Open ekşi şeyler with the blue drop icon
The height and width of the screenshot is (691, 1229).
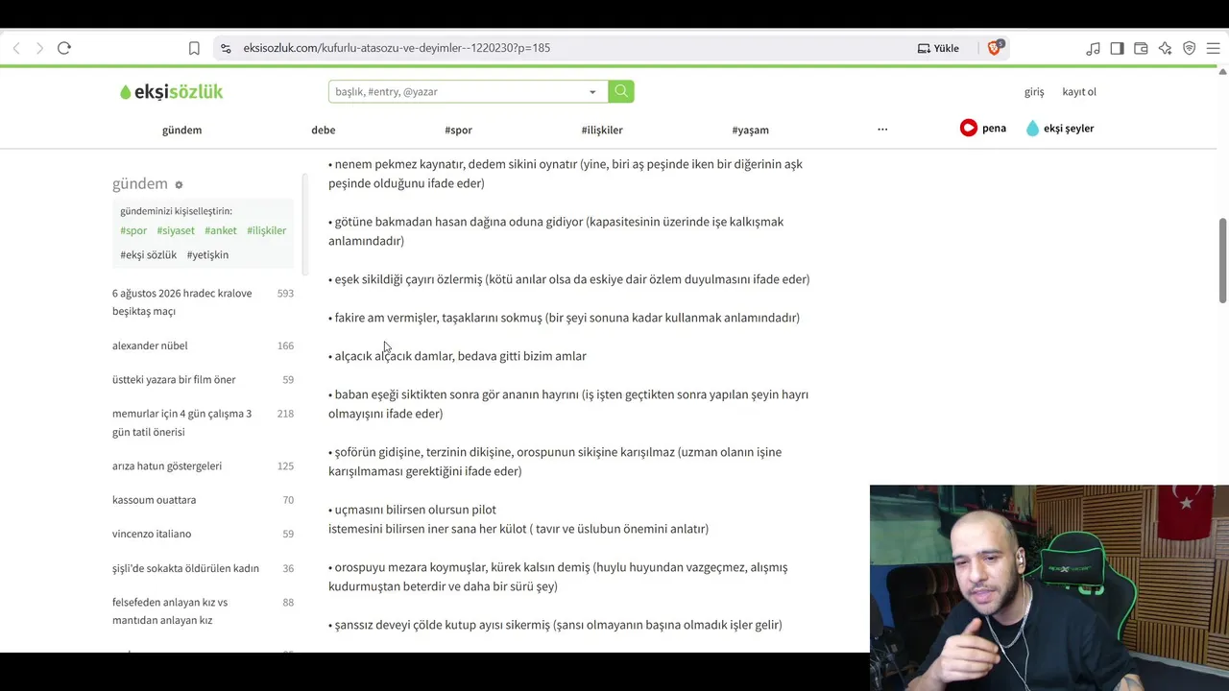(x=1060, y=128)
